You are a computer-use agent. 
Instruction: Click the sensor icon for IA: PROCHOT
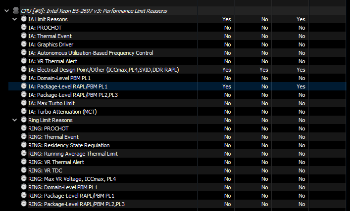pyautogui.click(x=24, y=27)
